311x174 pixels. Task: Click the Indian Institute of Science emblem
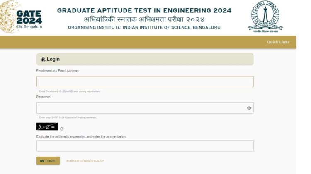[265, 17]
